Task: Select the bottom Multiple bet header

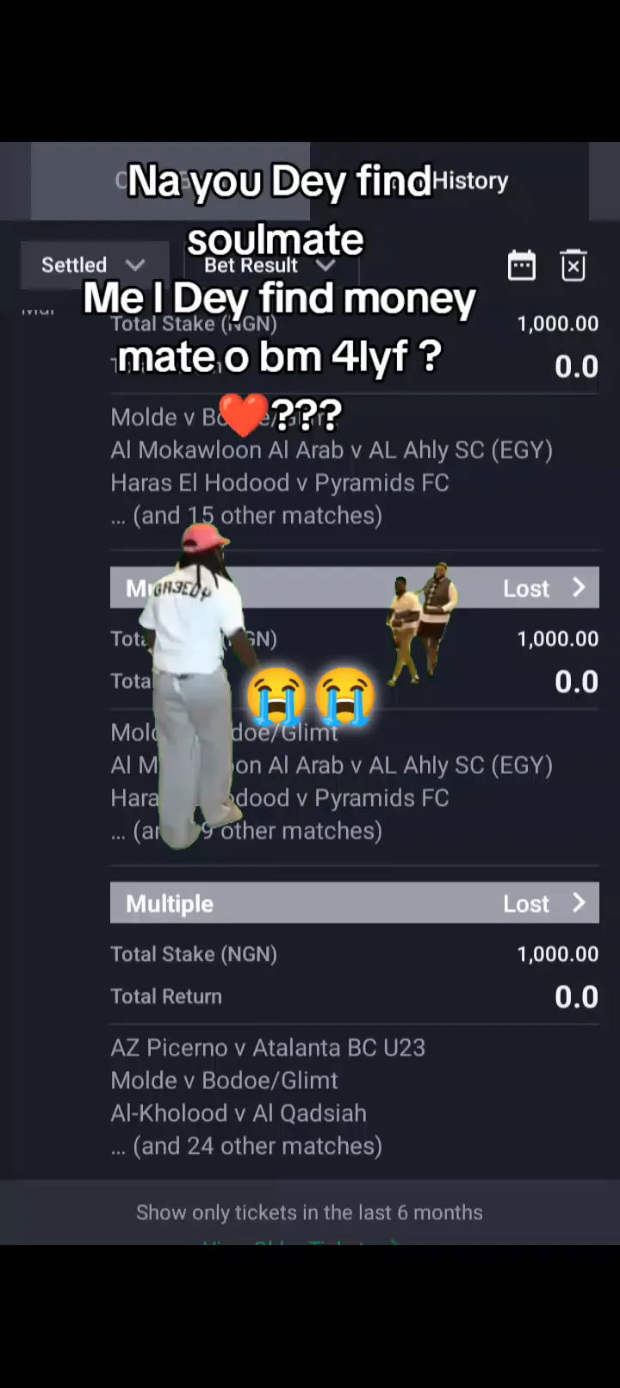Action: 355,902
